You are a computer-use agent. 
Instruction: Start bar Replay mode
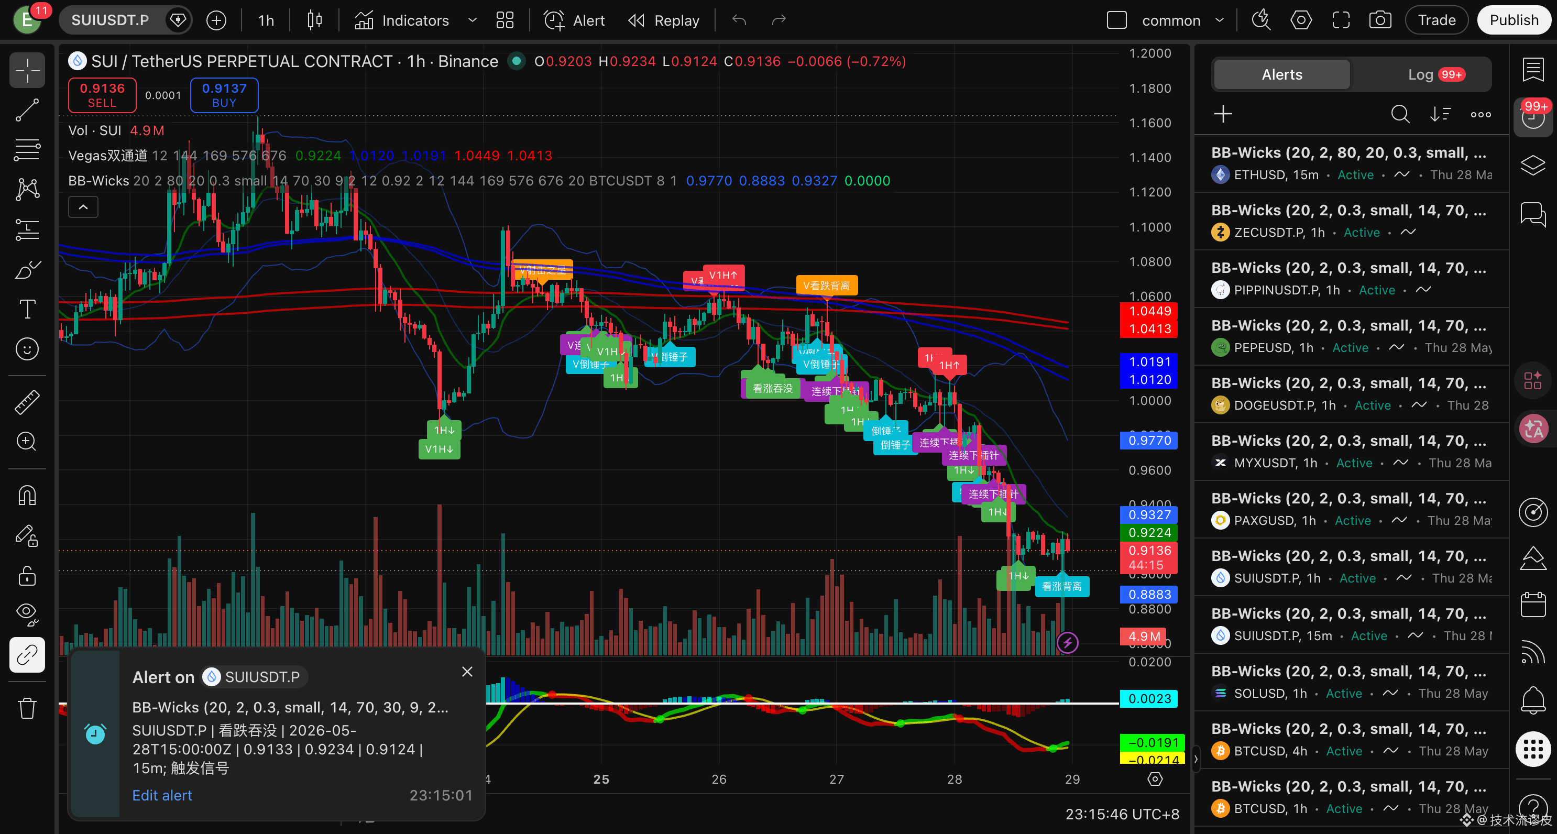(x=664, y=20)
